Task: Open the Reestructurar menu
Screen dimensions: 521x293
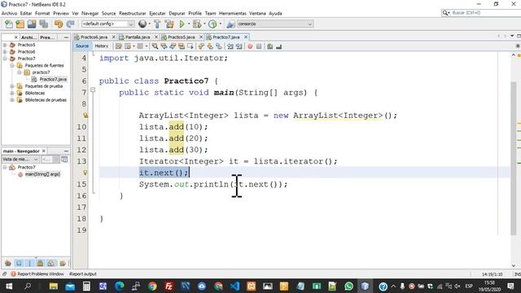Action: click(132, 13)
